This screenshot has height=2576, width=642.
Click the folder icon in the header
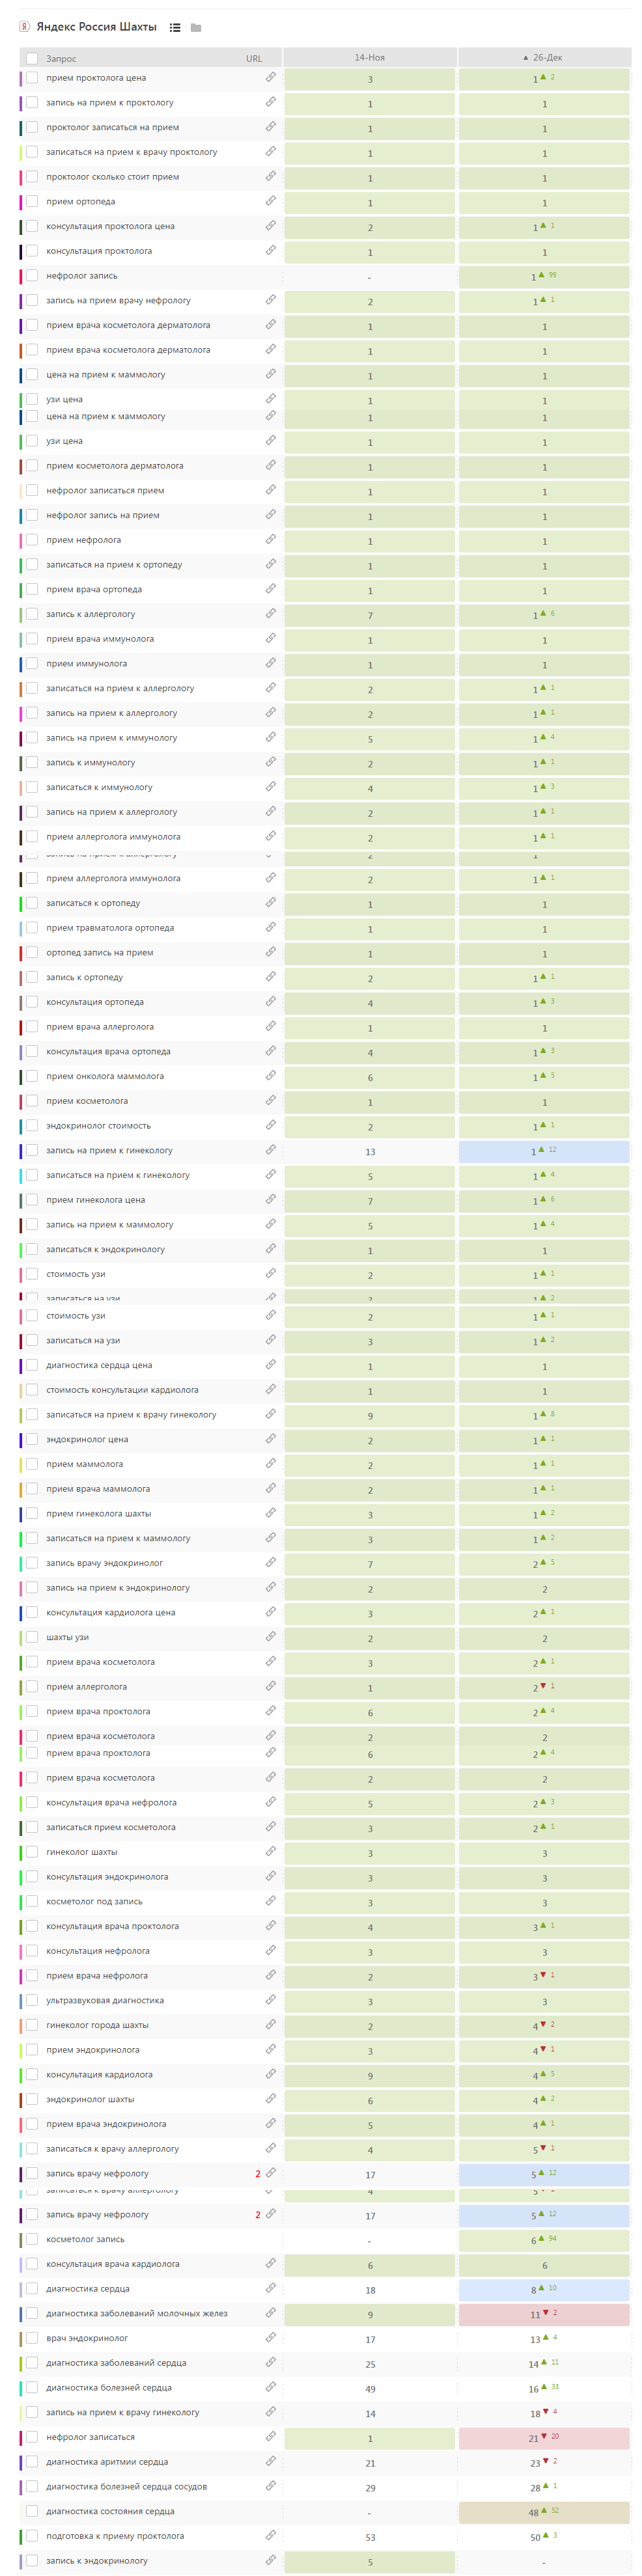tap(196, 28)
